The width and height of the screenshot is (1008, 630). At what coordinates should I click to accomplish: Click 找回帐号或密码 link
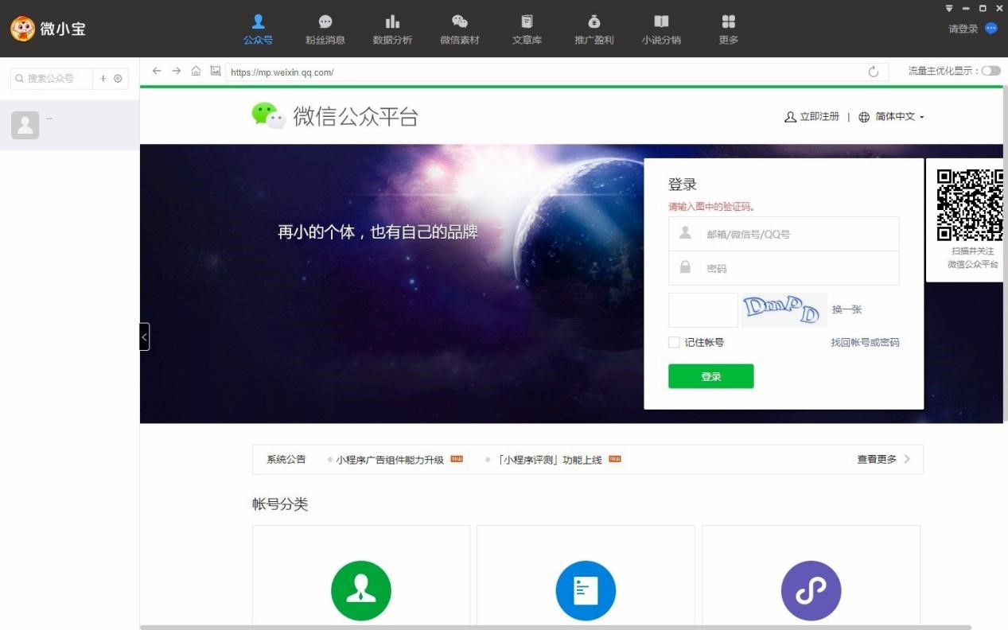(865, 343)
